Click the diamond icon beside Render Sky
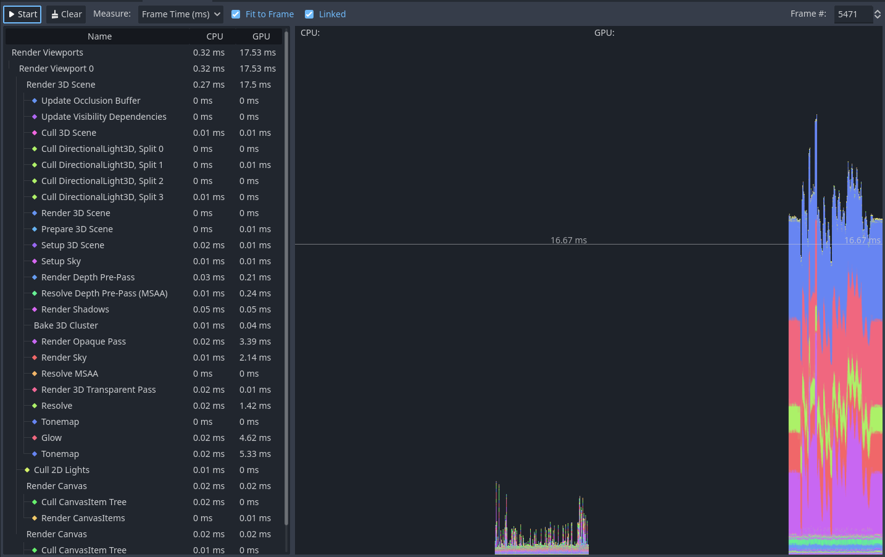 34,357
